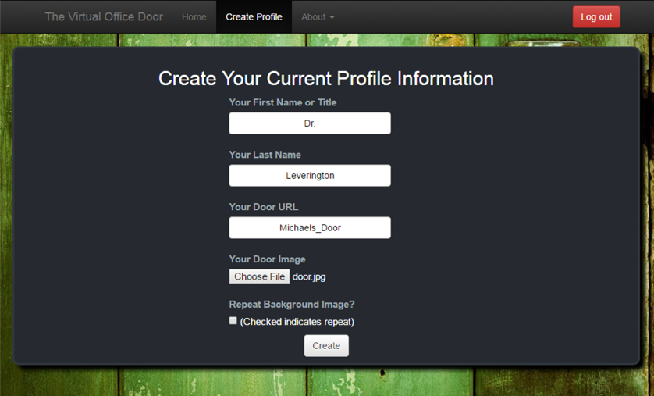Click the About menu caret arrow
The image size is (654, 396).
332,17
